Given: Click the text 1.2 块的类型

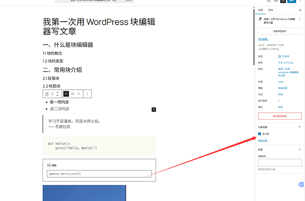Looking at the screenshot, I should (53, 61).
